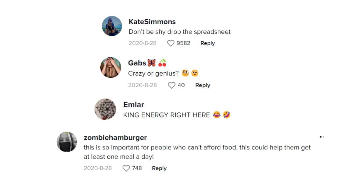The height and width of the screenshot is (184, 352).
Task: Open the KateSimmons username link
Action: coord(152,22)
